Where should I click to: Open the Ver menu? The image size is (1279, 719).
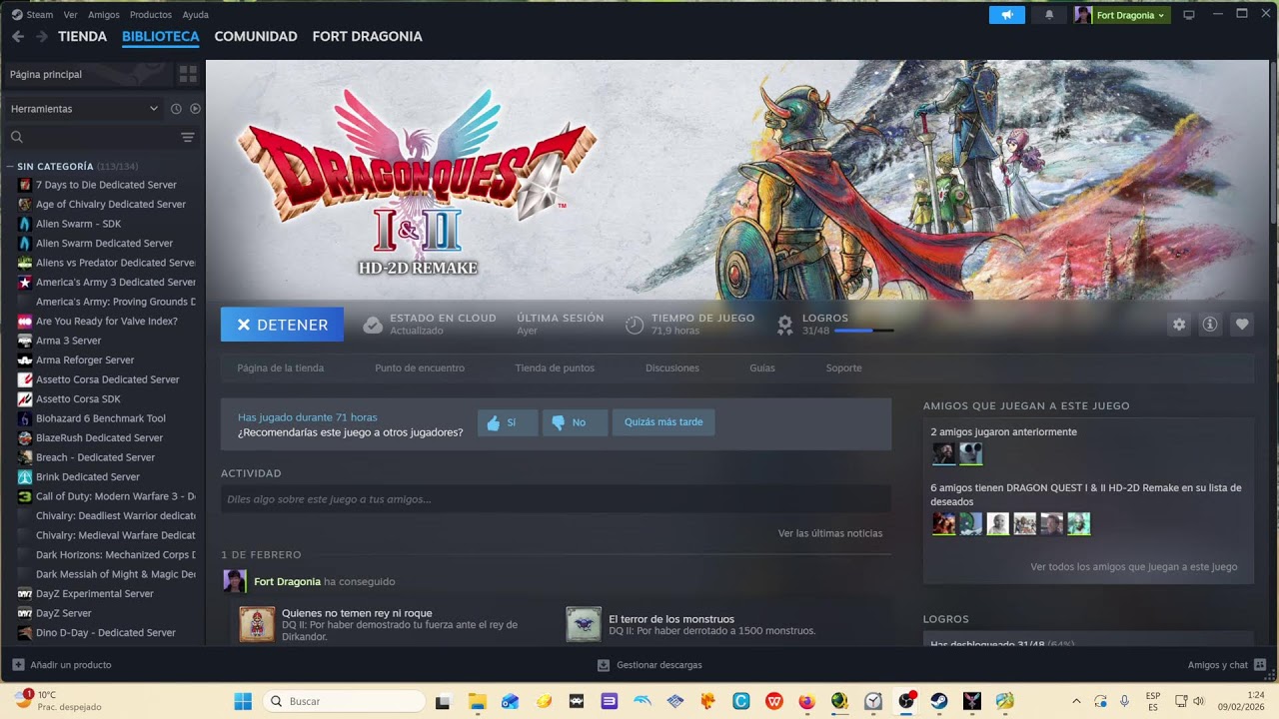(x=70, y=15)
